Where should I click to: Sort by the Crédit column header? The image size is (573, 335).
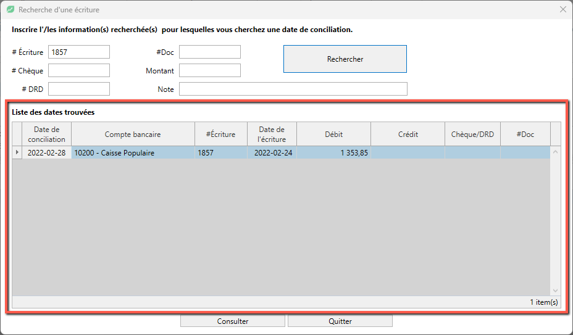pyautogui.click(x=408, y=134)
